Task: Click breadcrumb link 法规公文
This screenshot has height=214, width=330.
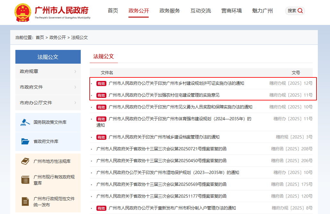Action: pyautogui.click(x=79, y=37)
